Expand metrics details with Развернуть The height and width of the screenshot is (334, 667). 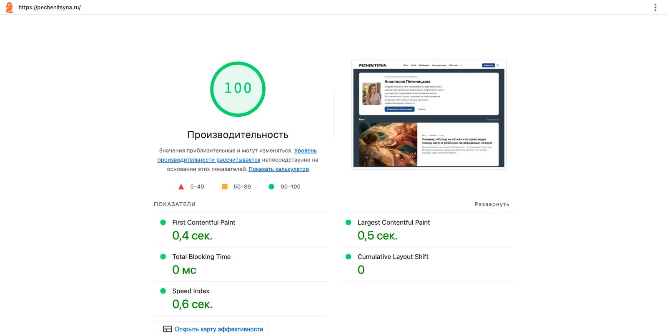492,204
